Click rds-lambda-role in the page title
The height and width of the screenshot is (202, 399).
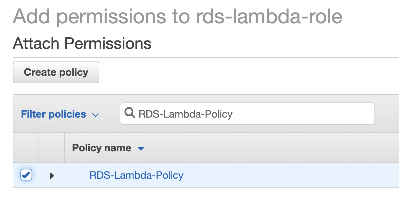pos(269,16)
